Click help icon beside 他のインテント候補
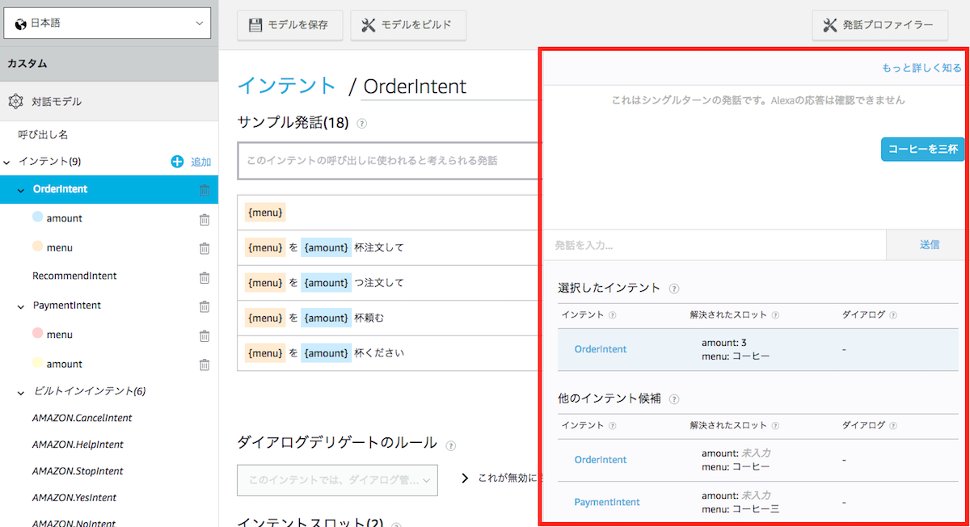The height and width of the screenshot is (527, 970). (x=674, y=399)
